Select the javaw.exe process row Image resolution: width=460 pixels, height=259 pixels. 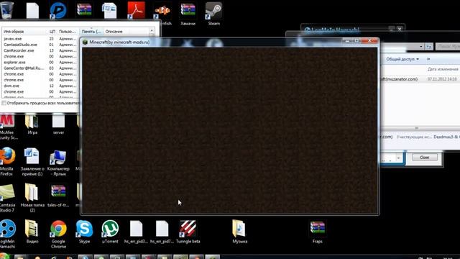40,39
